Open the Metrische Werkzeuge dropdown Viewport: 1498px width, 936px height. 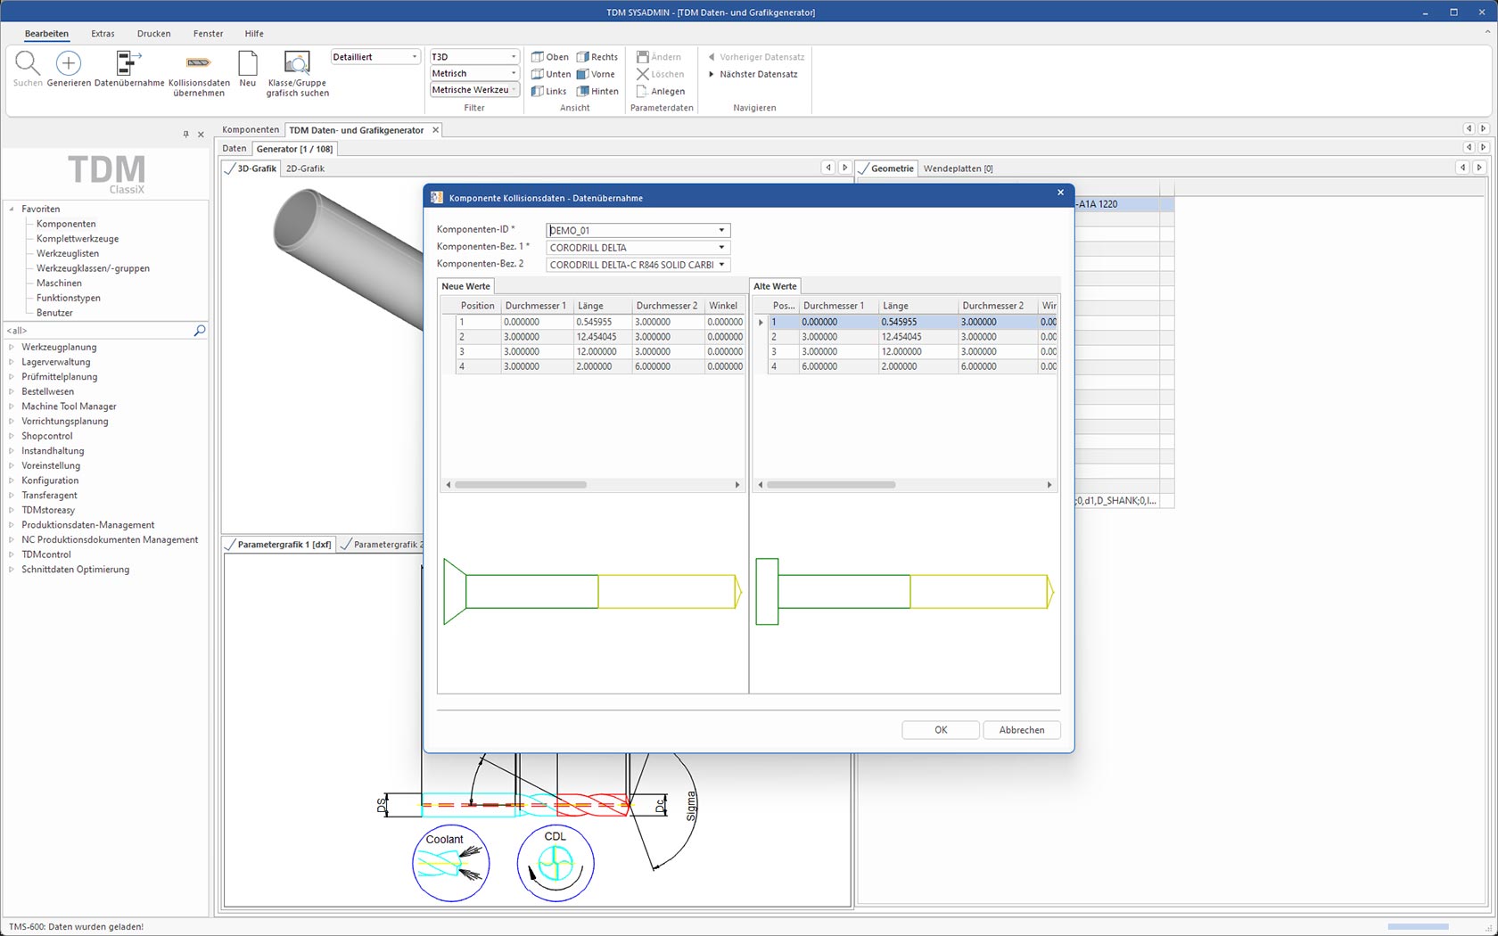coord(514,89)
